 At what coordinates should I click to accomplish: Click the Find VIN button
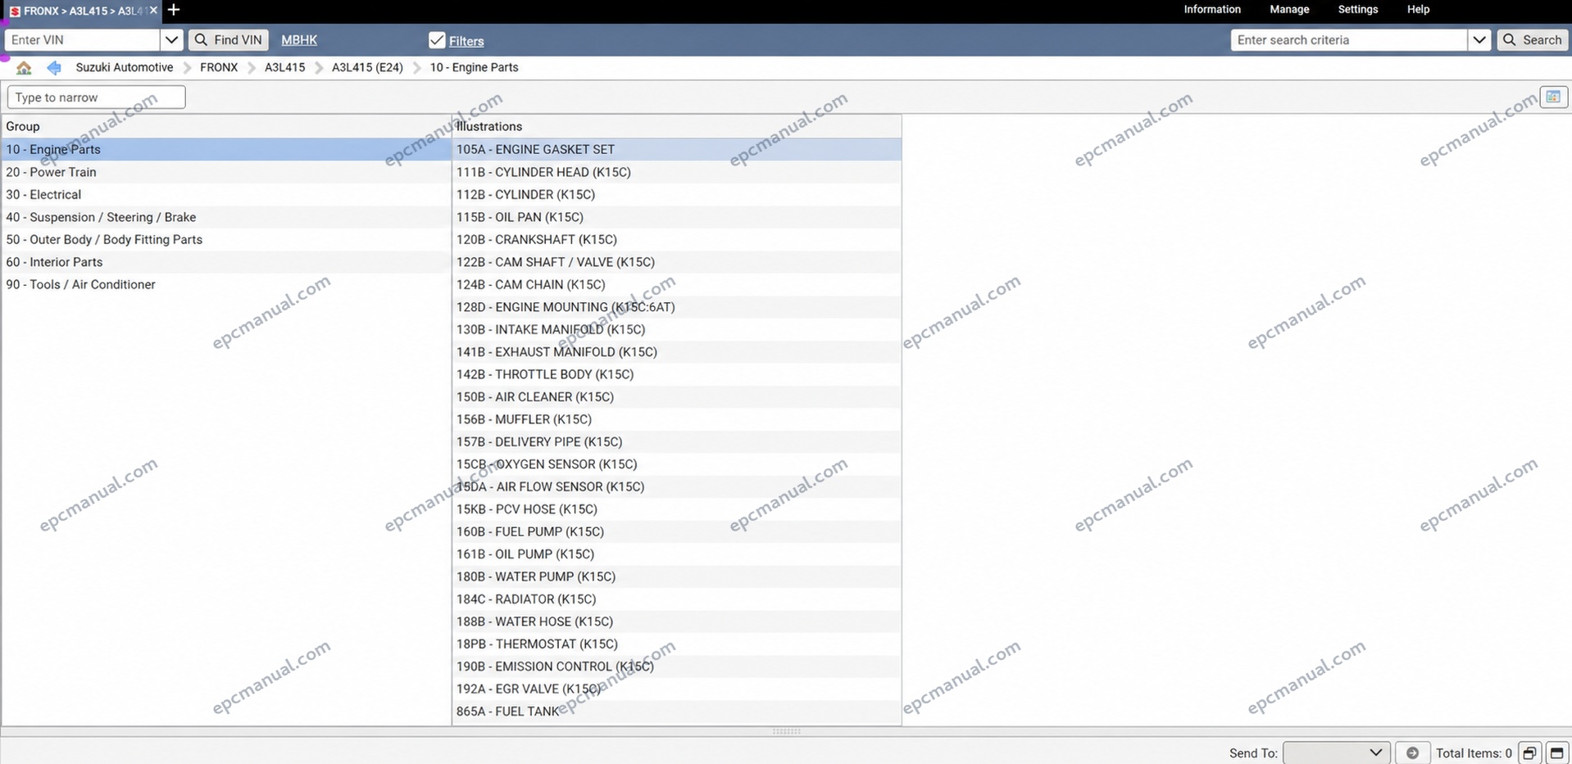tap(229, 40)
